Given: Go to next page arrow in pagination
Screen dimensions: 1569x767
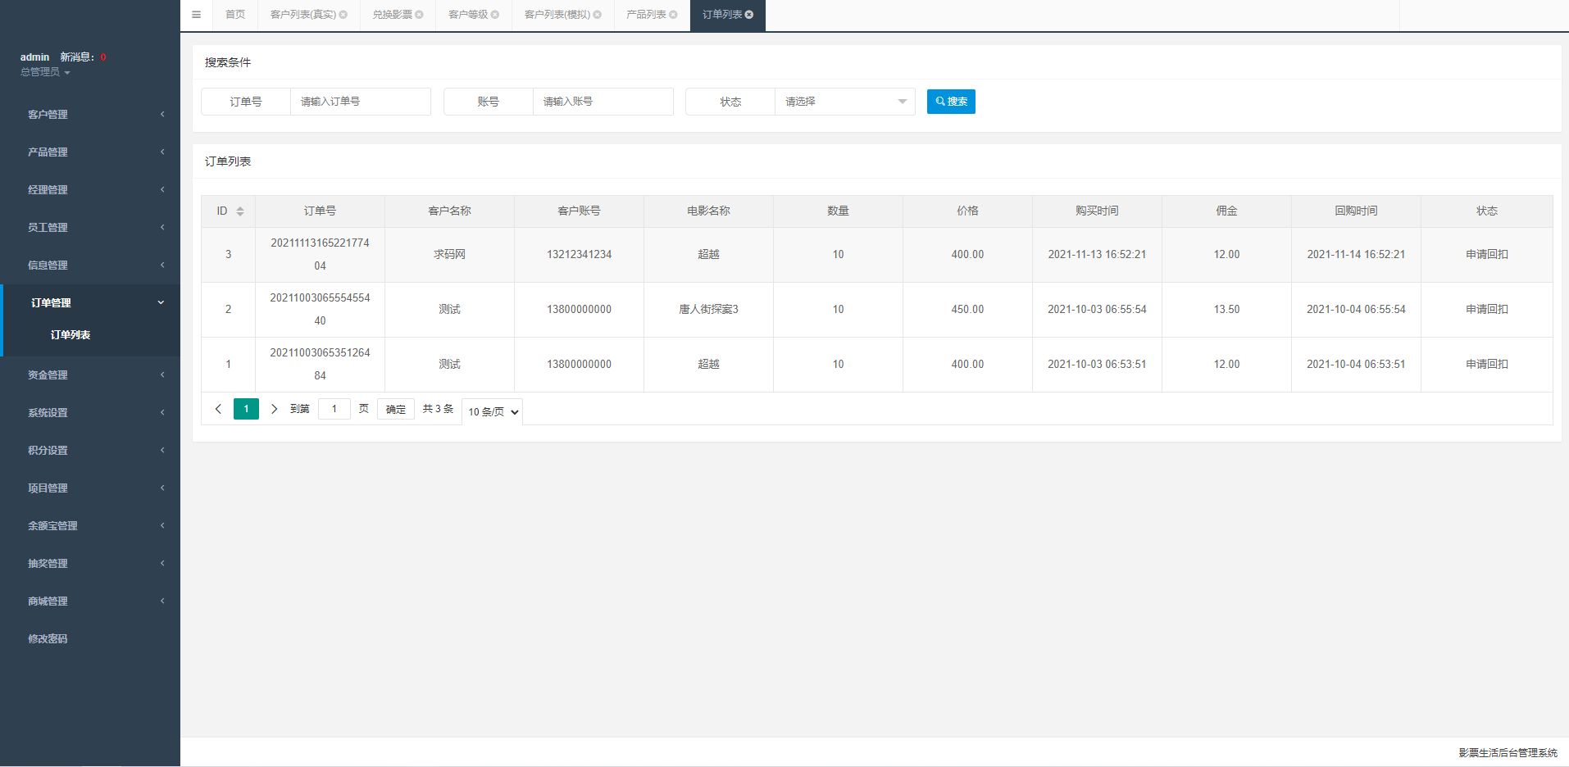Looking at the screenshot, I should tap(274, 409).
